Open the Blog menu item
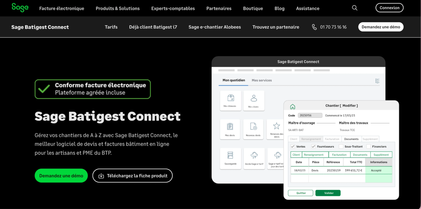Viewport: 421px width, 209px height. [x=280, y=8]
